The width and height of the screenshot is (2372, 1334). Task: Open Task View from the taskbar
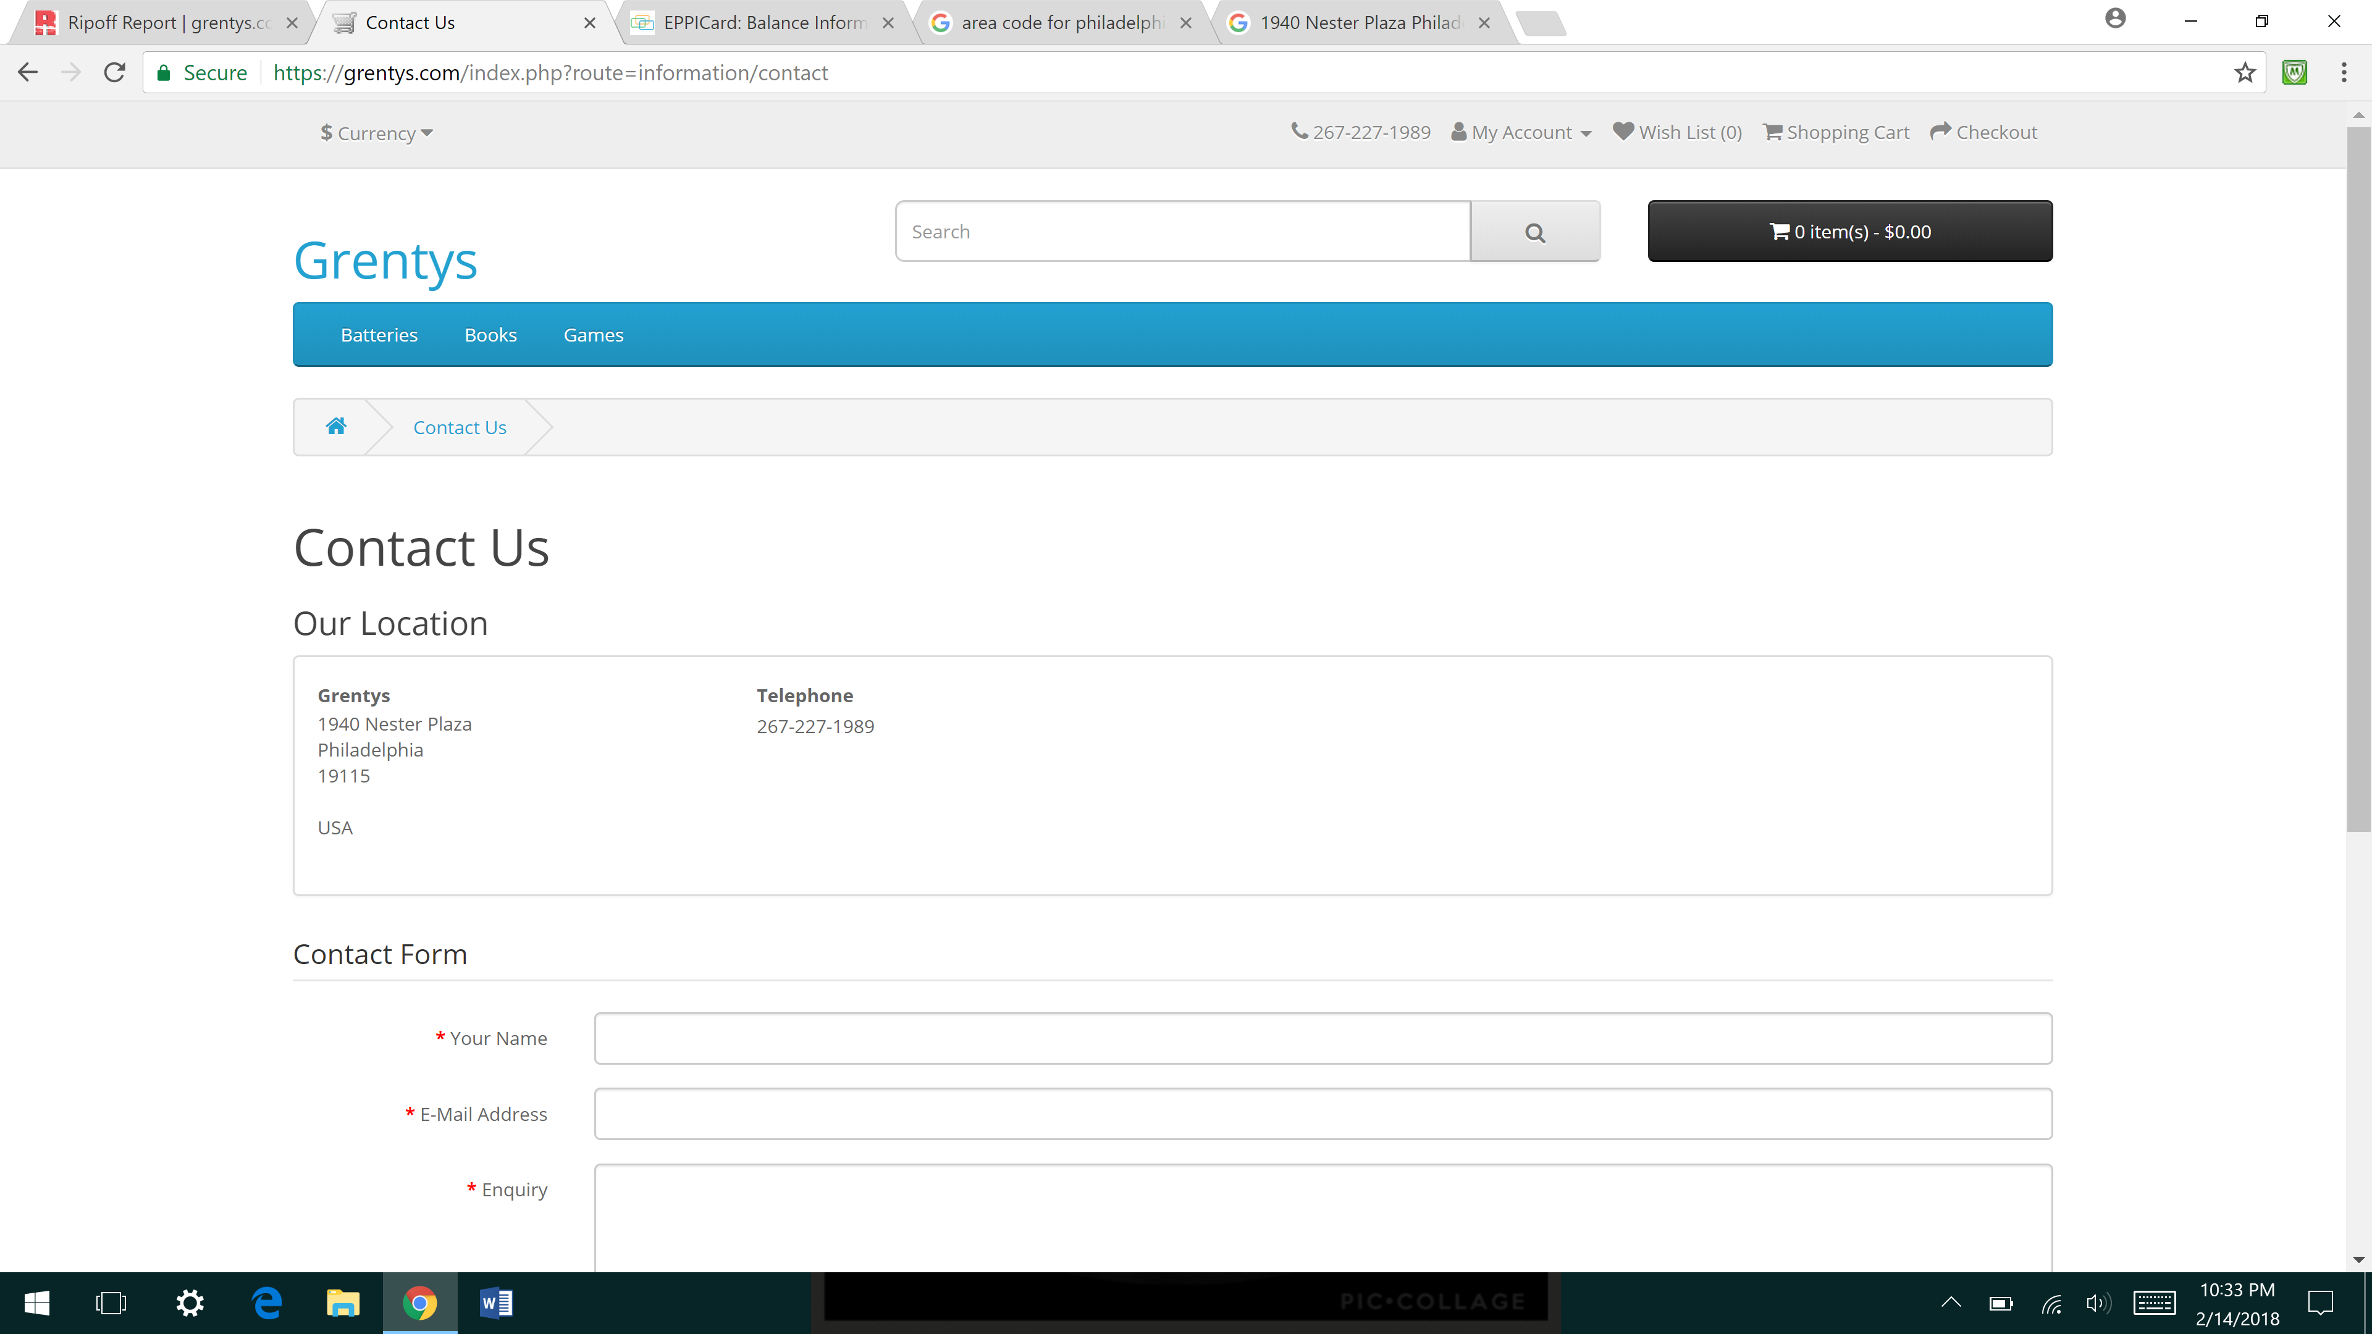coord(111,1303)
